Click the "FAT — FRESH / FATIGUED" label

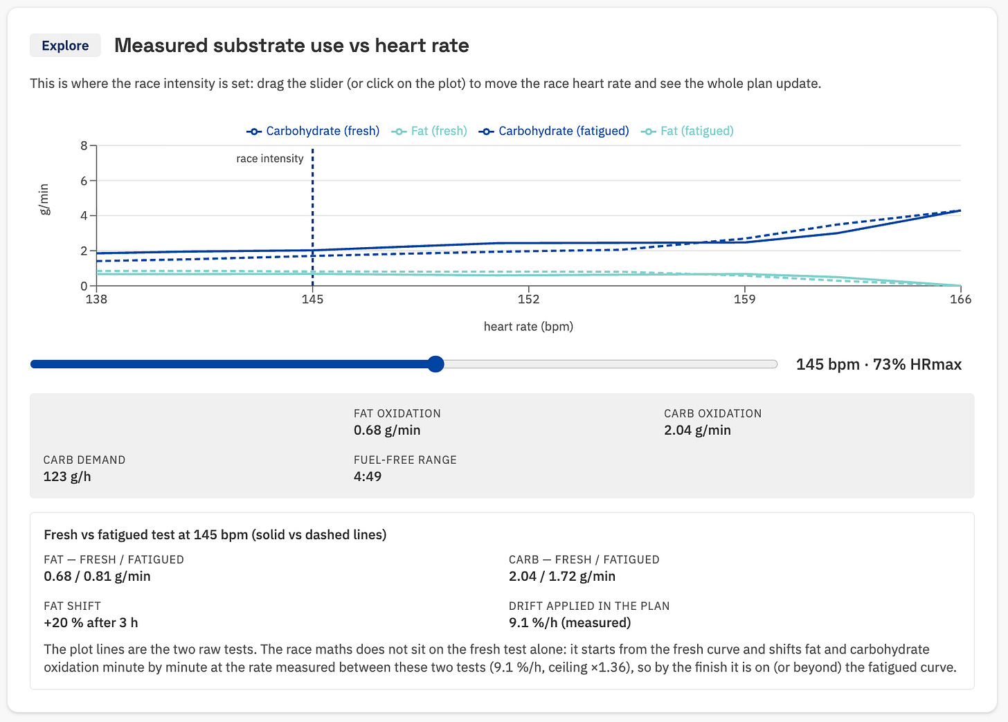point(114,559)
